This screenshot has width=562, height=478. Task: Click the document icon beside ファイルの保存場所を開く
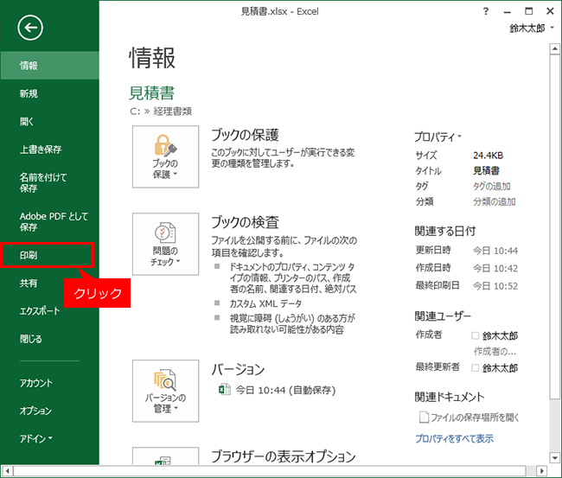coord(424,417)
